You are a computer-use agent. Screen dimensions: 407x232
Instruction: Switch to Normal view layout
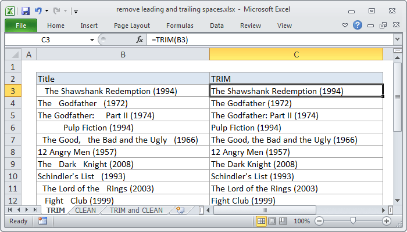click(262, 221)
